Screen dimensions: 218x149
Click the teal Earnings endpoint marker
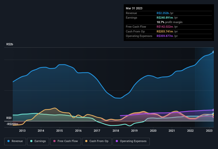(213, 114)
